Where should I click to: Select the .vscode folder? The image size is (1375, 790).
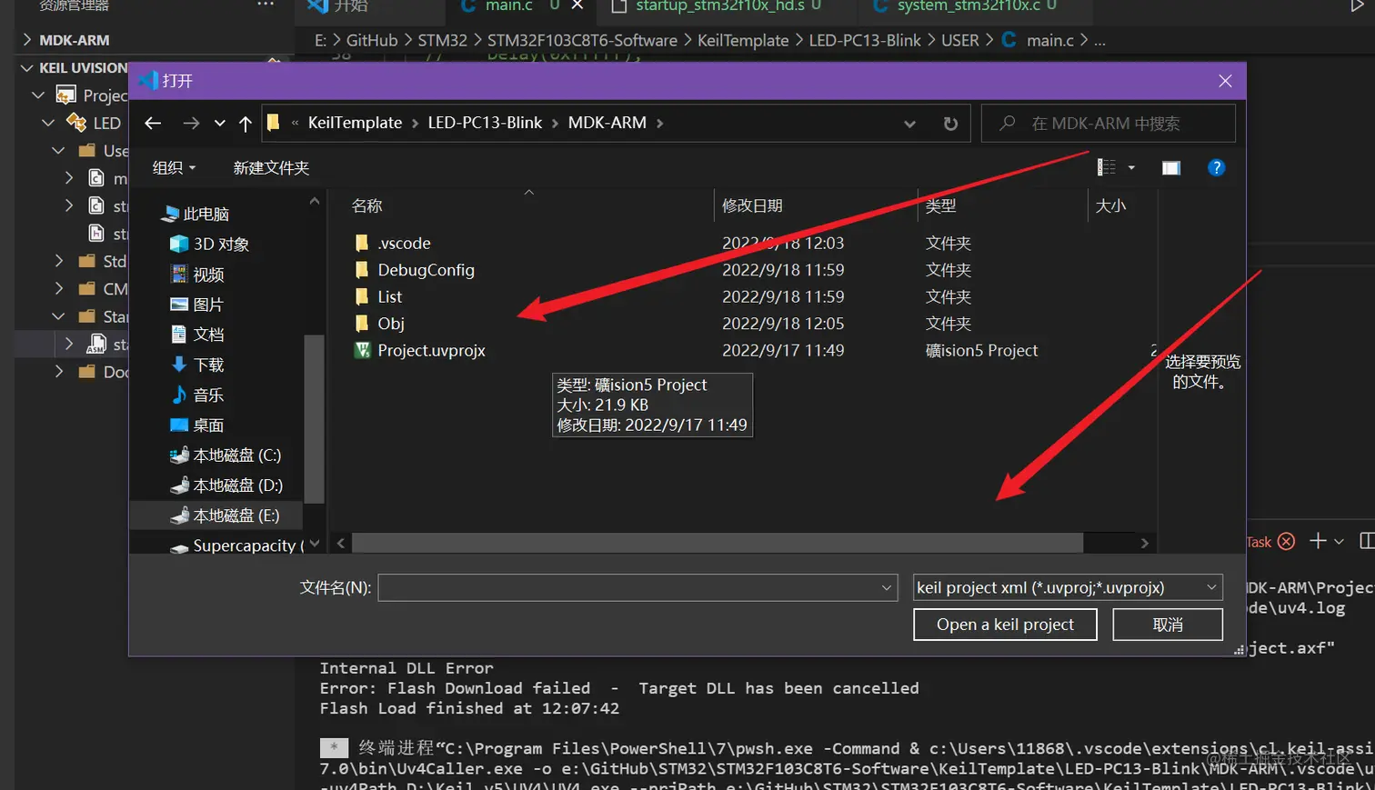[x=405, y=243]
